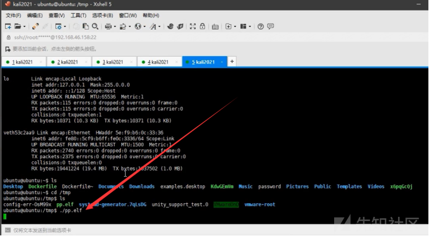Click the Paste clipboard icon
The image size is (429, 236).
click(x=86, y=27)
